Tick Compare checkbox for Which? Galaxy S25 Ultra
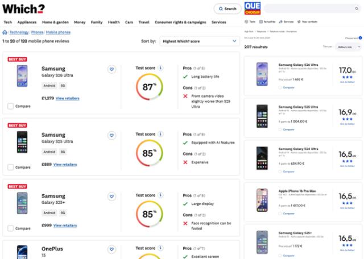This screenshot has width=364, height=259. coord(11,167)
